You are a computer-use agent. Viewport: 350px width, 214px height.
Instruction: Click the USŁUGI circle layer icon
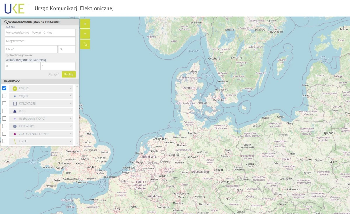15,89
